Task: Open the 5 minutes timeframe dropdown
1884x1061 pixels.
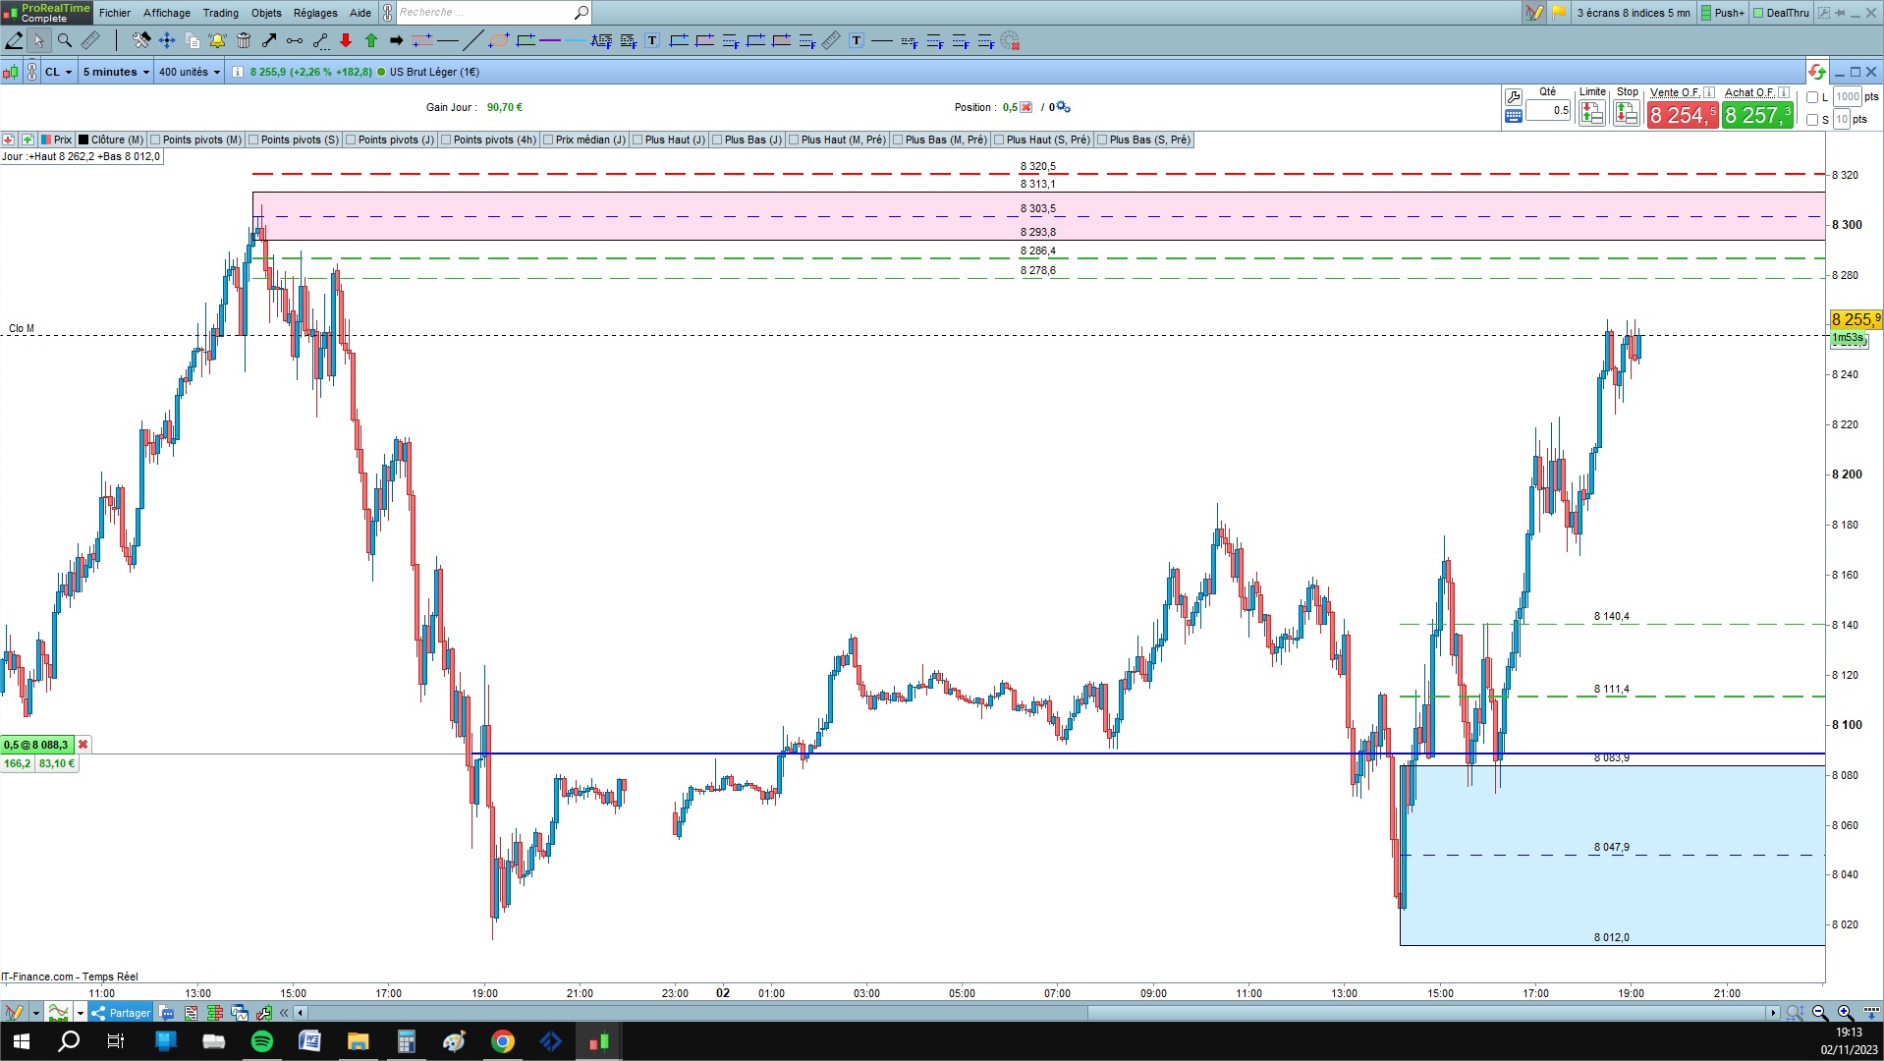Action: pos(116,72)
